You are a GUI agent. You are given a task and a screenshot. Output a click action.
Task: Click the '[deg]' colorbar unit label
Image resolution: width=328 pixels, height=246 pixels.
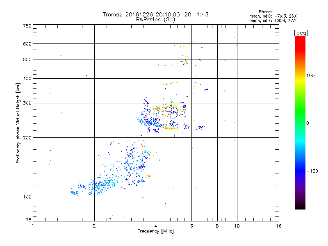click(x=301, y=33)
